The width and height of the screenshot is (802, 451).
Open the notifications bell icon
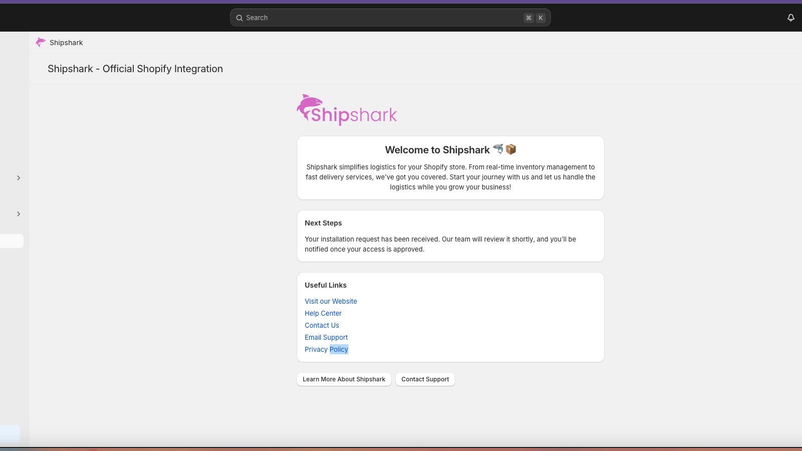click(791, 18)
